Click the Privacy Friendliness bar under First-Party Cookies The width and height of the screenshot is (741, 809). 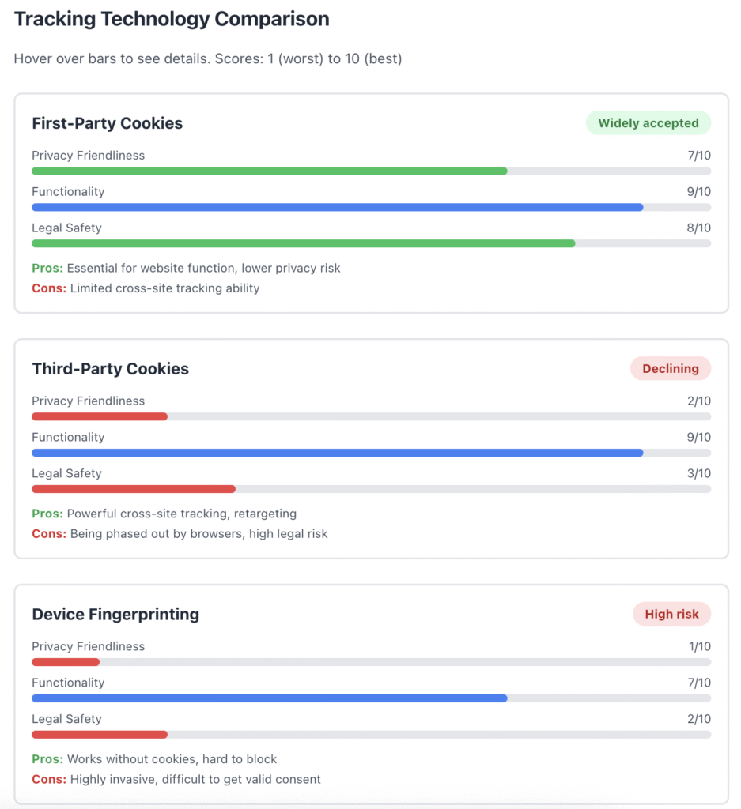coord(269,171)
